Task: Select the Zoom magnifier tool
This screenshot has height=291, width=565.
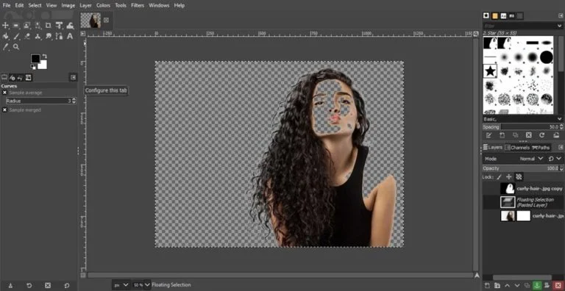Action: 16,47
